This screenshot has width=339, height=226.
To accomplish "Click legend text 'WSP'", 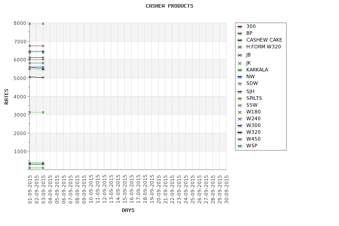I will tap(252, 146).
